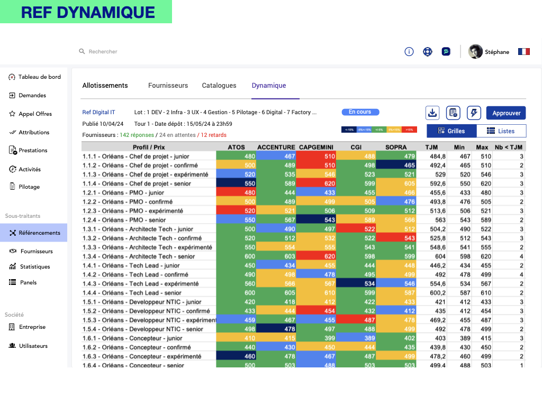The image size is (542, 406).
Task: Select row 1.2.4 PMO - senior
Action: pos(303,220)
